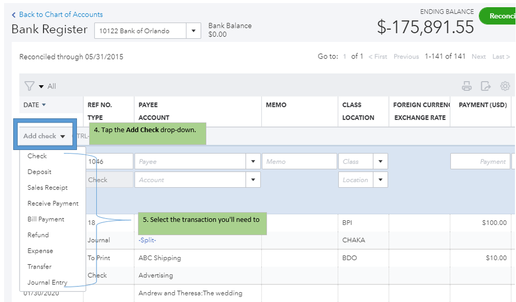This screenshot has width=516, height=302.
Task: Choose Transfer in the transaction menu
Action: point(39,266)
